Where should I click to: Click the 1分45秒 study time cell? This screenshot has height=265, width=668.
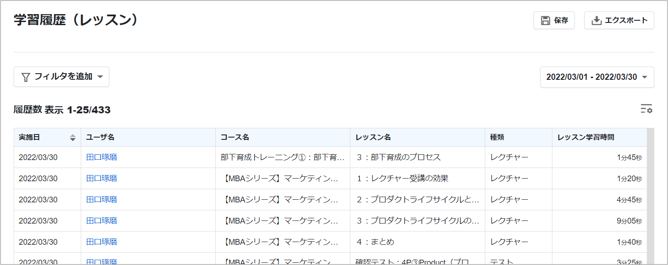600,157
